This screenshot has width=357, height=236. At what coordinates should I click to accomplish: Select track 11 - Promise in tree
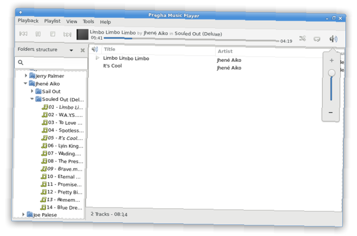61,184
